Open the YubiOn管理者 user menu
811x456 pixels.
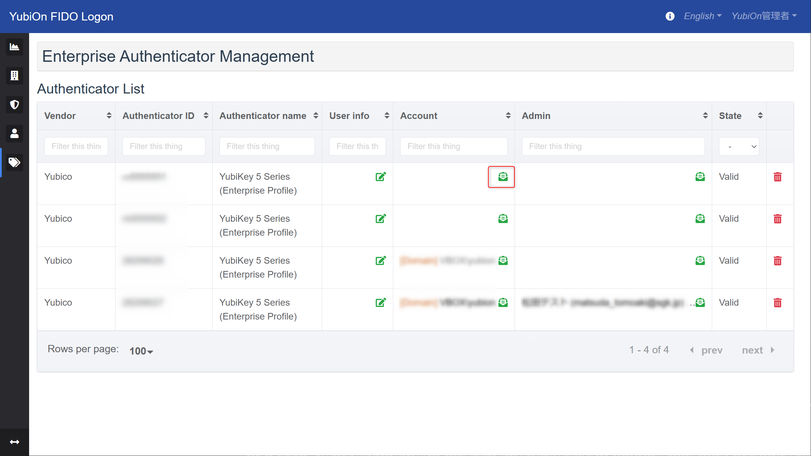coord(765,16)
